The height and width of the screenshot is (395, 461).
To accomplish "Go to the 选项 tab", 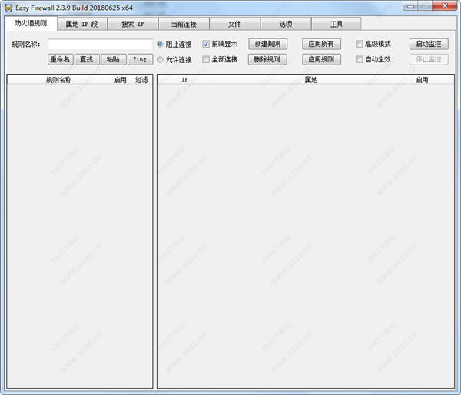I will tap(286, 24).
